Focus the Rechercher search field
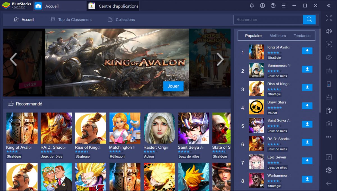Image resolution: width=337 pixels, height=191 pixels. pos(268,20)
